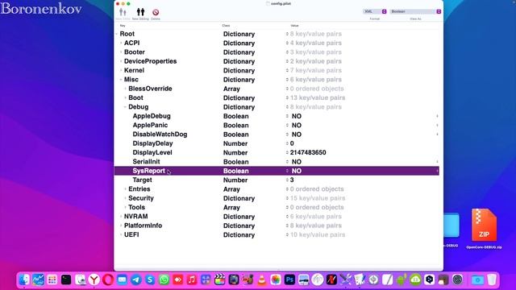Viewport: 516px width, 290px height.
Task: Click the DisplayLevel value 2147483650
Action: (308, 152)
